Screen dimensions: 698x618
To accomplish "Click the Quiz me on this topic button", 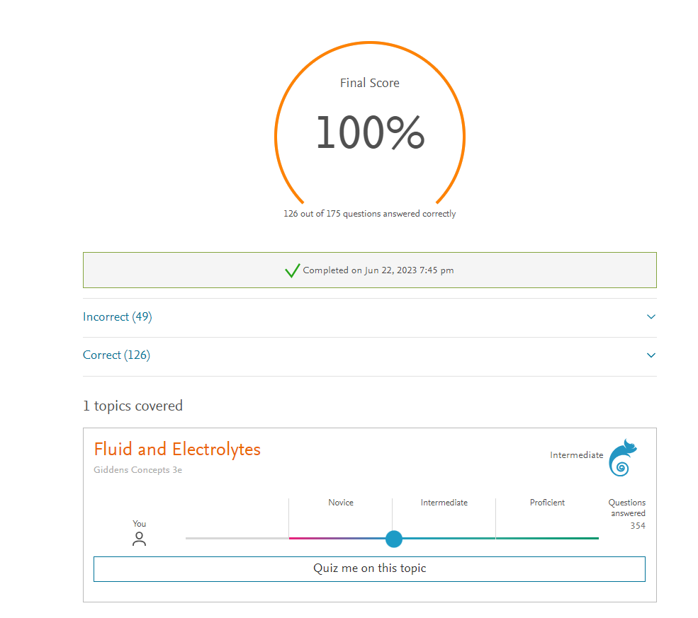I will (x=369, y=568).
